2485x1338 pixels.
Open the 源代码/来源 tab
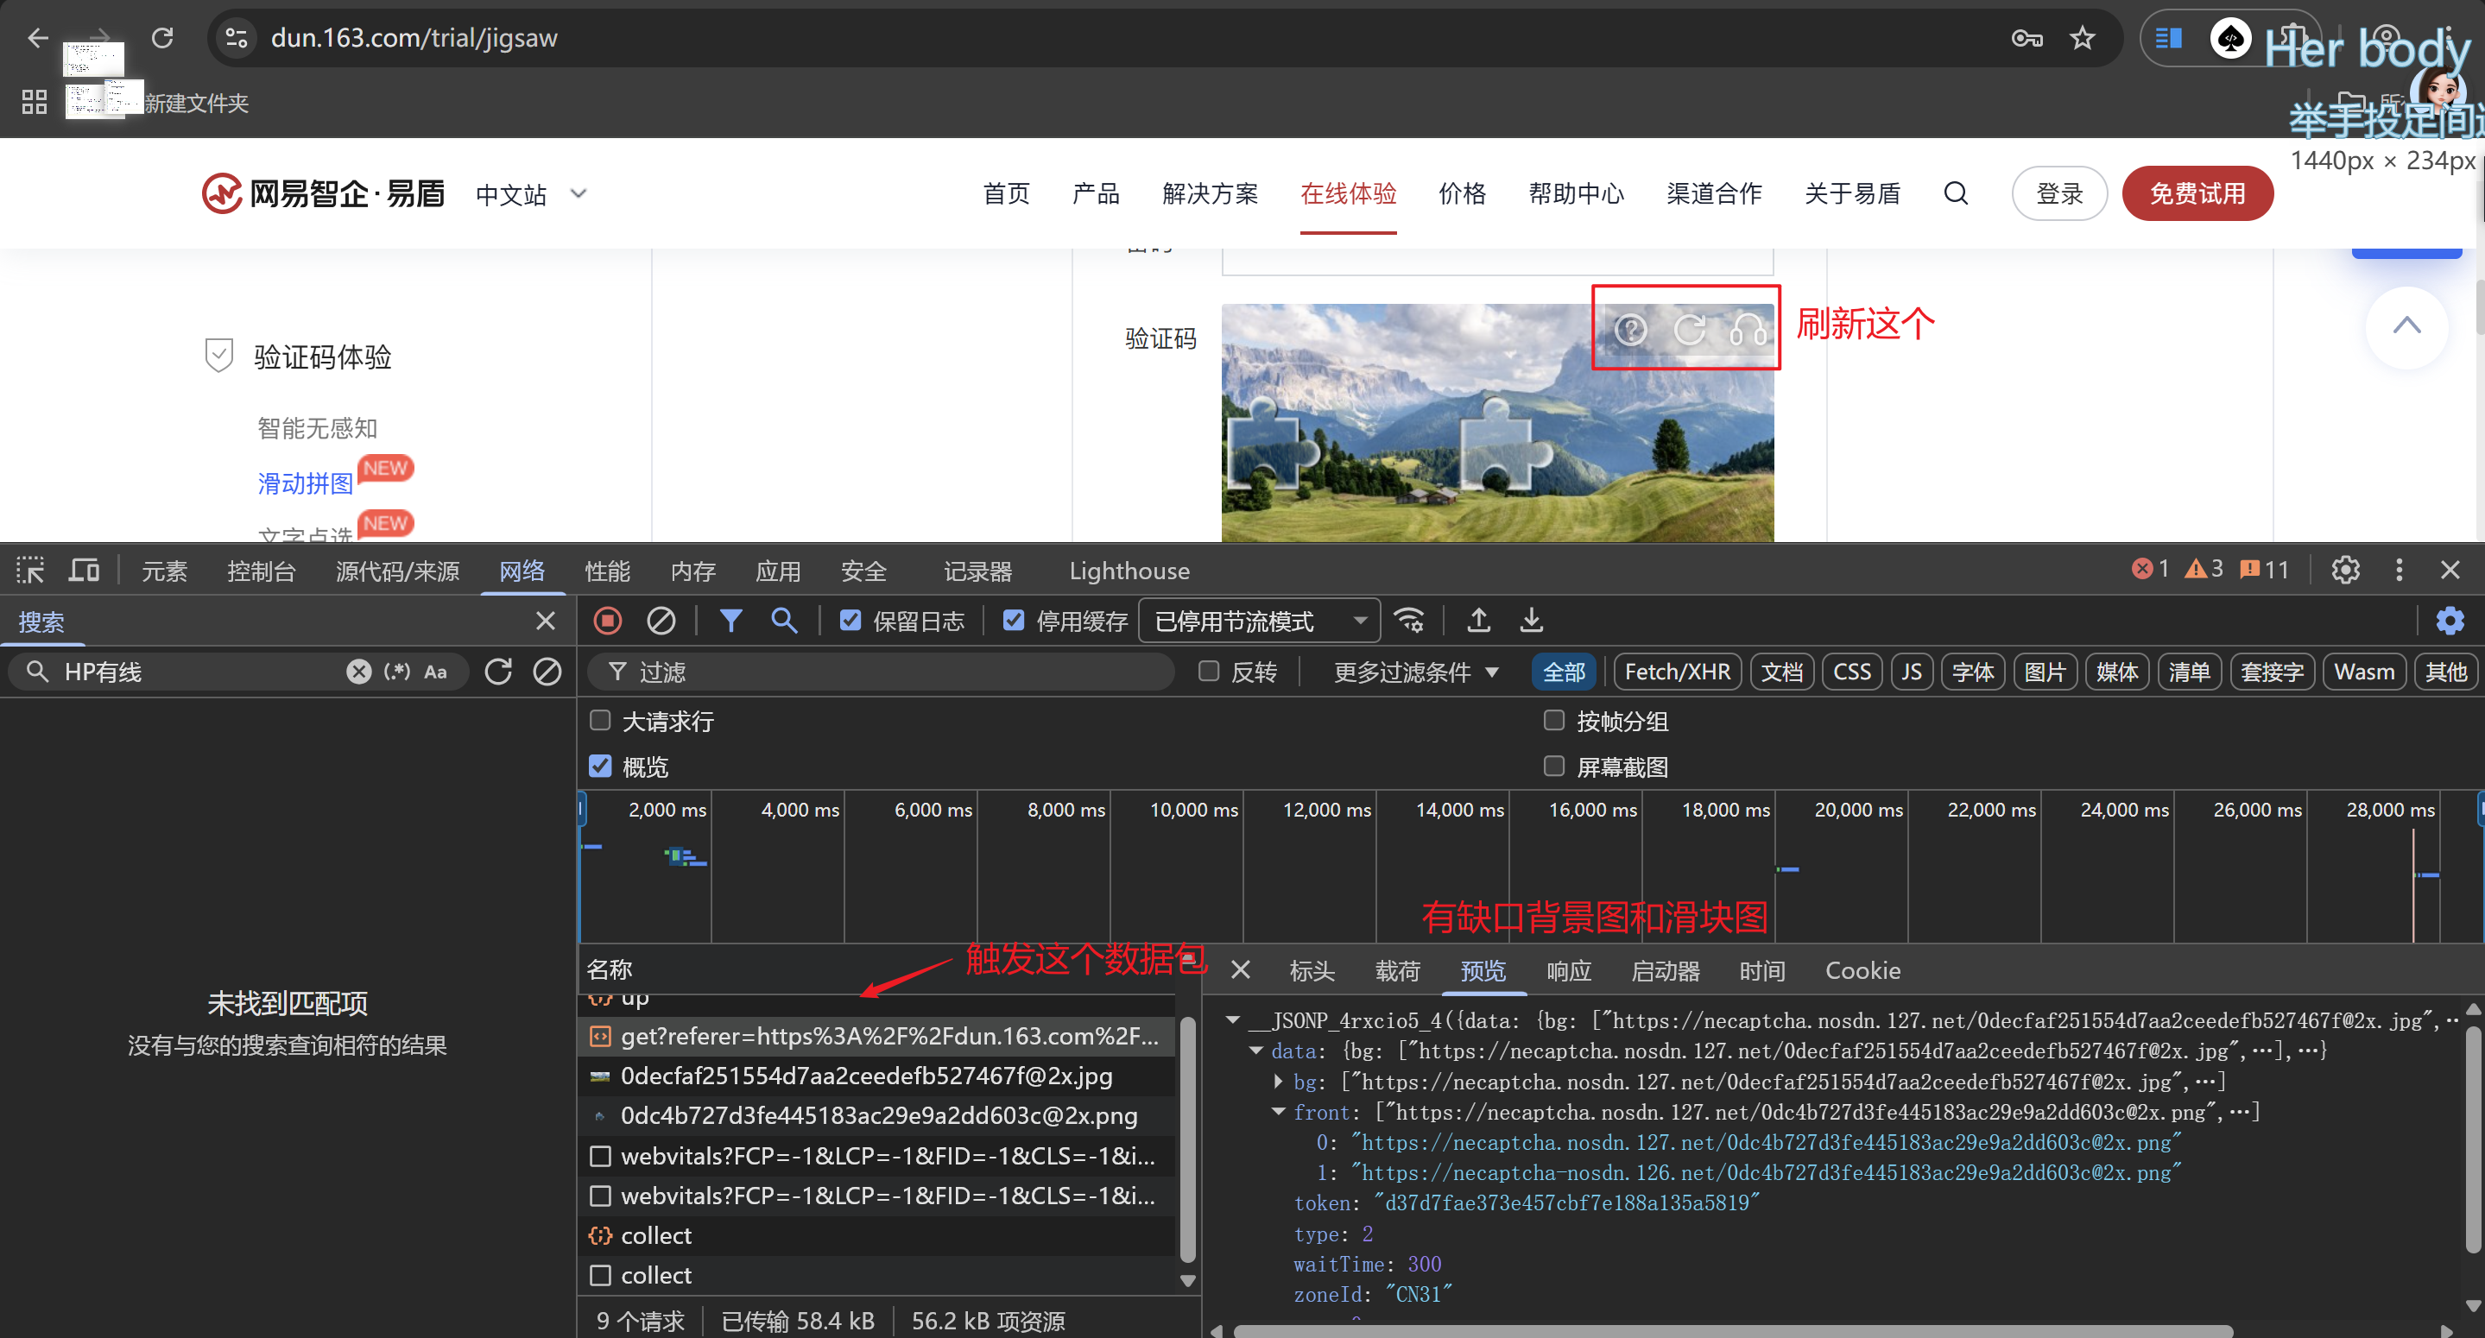click(x=397, y=570)
